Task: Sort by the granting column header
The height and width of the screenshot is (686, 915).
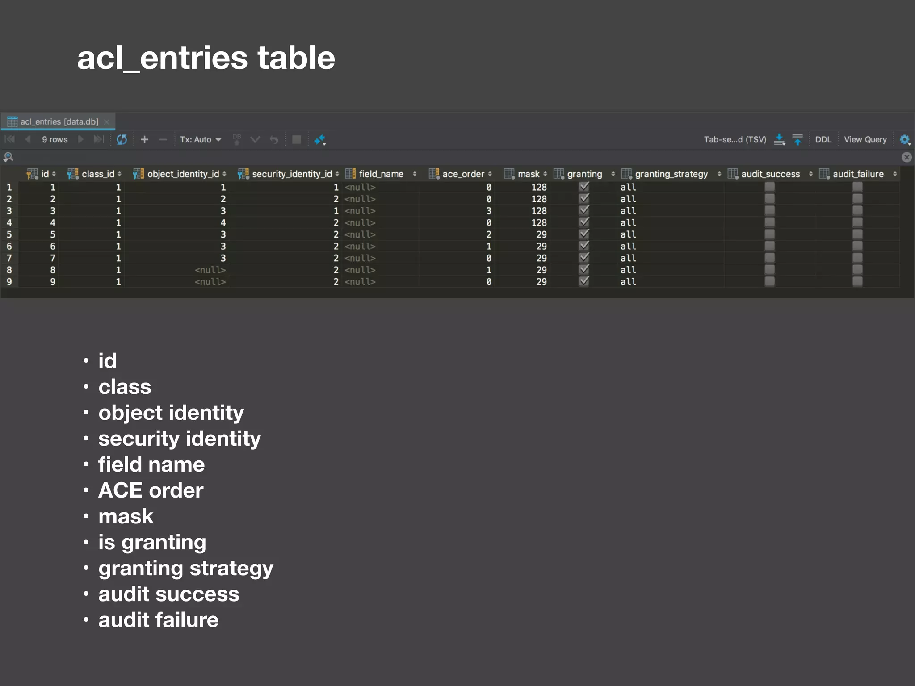Action: [584, 174]
